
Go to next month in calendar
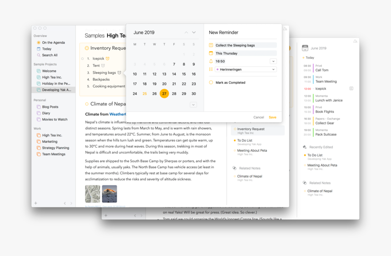(x=194, y=32)
